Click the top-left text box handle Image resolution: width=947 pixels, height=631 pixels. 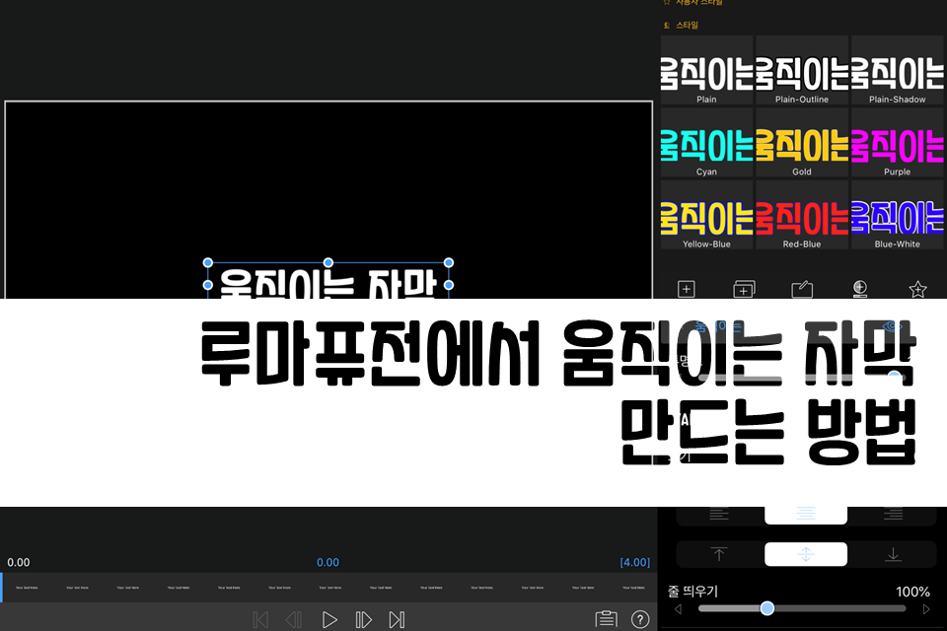[208, 262]
